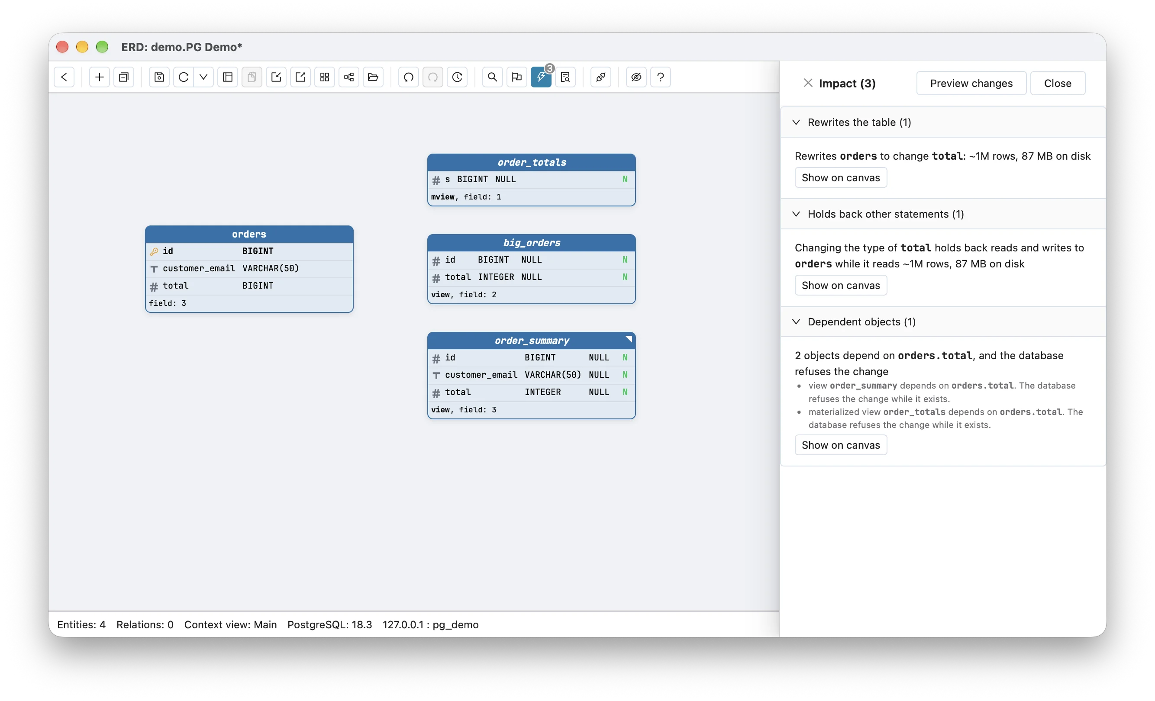1155x701 pixels.
Task: Click PostgreSQL: 18.3 in status bar
Action: point(329,624)
